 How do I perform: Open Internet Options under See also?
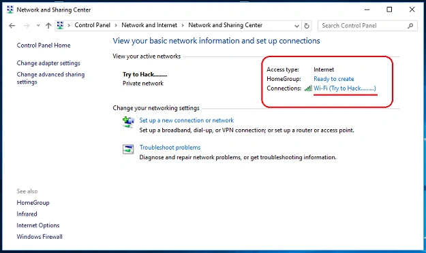tap(37, 225)
